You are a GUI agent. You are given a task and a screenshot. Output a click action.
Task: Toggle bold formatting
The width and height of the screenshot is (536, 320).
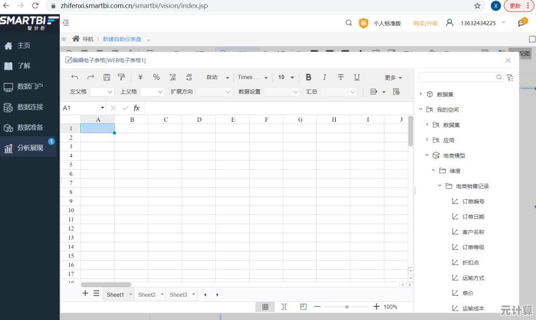(x=308, y=77)
